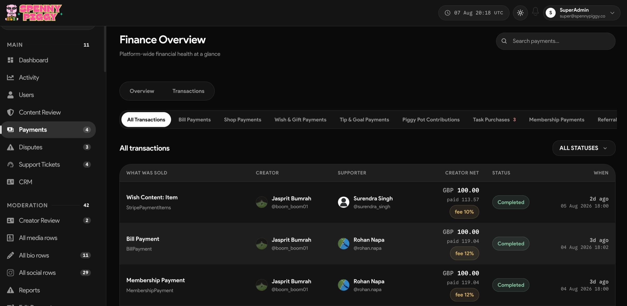Select the Content Review shield icon
Screen dimensions: 627x306
[10, 112]
